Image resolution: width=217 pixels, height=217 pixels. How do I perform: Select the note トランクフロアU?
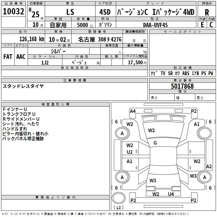click(19, 114)
